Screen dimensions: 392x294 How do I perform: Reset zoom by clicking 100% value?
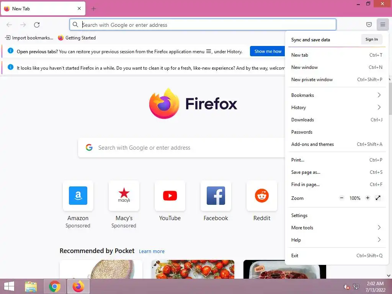355,198
